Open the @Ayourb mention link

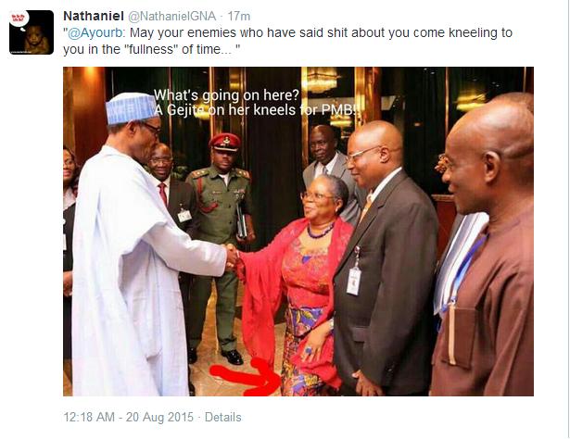[95, 32]
